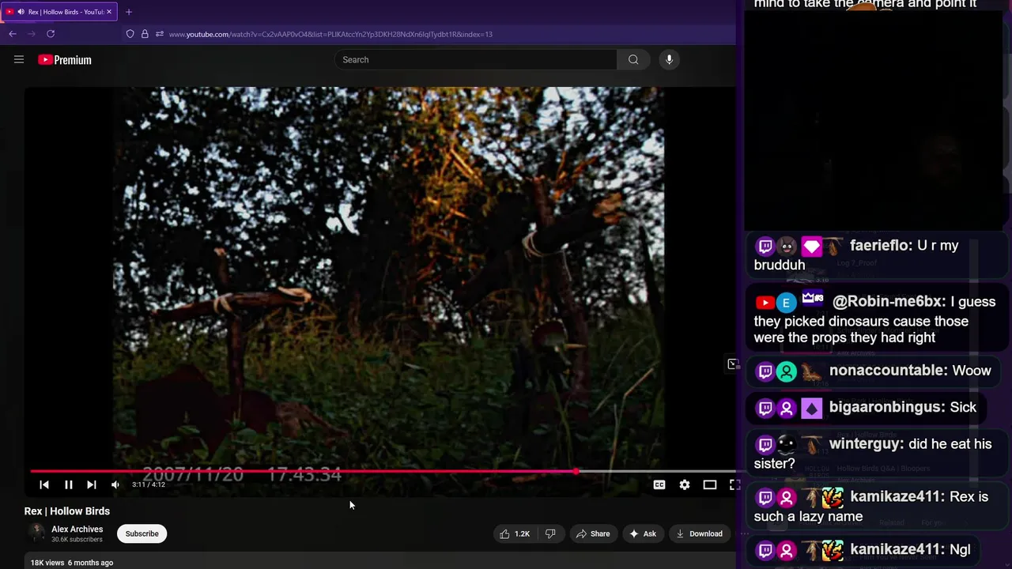1012x569 pixels.
Task: Click green avatar badge by nonaccountable
Action: 786,371
